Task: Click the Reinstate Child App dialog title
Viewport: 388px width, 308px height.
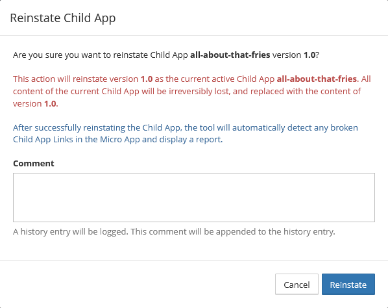Action: point(63,18)
